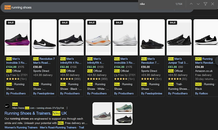Open green running shoe result thumbnail

(123, 108)
